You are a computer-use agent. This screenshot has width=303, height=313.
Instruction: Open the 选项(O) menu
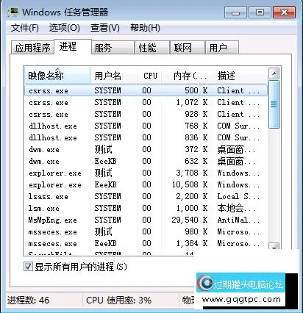point(65,28)
